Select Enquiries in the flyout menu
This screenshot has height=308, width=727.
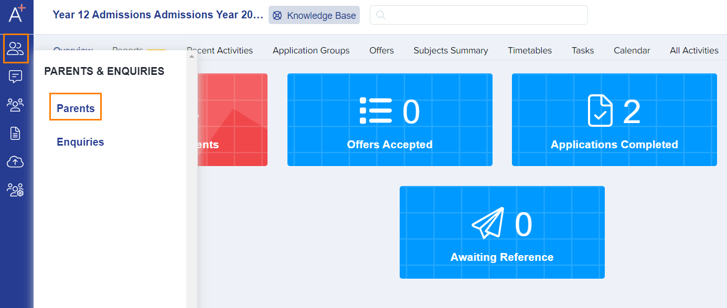click(80, 142)
